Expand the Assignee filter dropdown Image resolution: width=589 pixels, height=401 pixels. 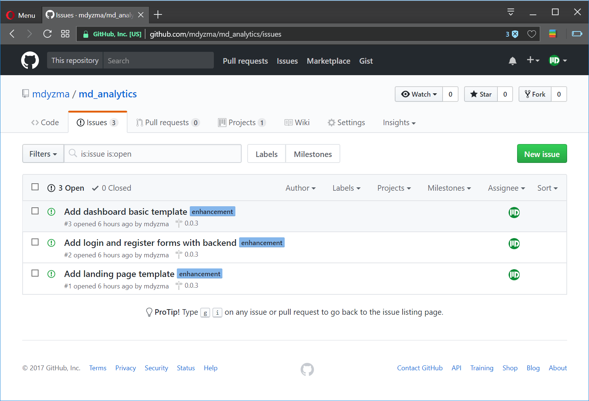pyautogui.click(x=506, y=188)
